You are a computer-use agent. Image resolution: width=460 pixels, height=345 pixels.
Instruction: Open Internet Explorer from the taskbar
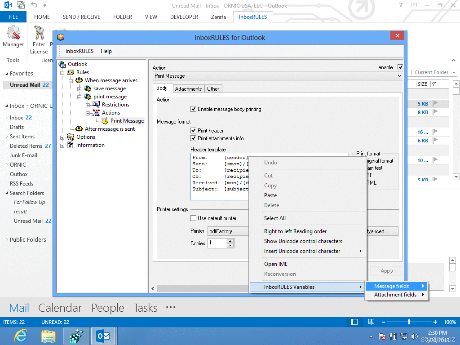point(21,336)
